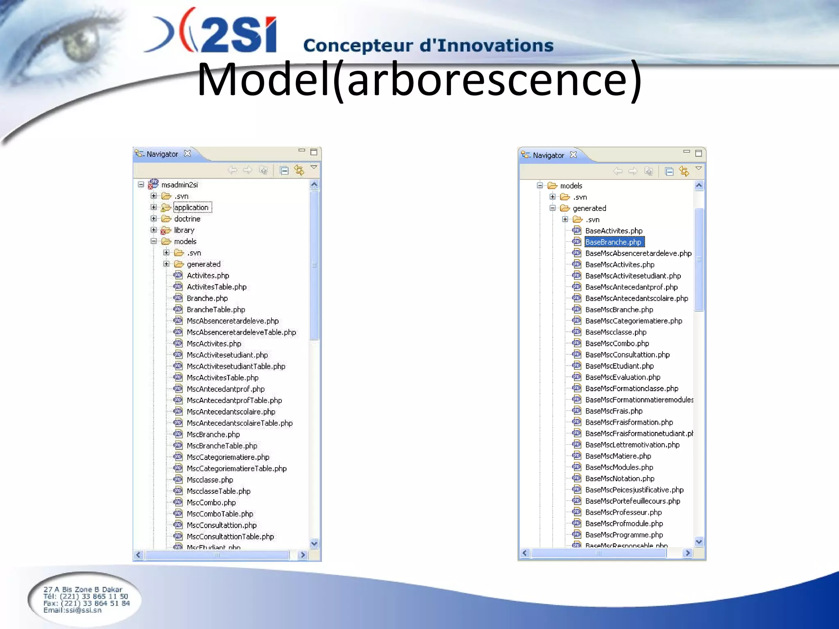Viewport: 839px width, 629px height.
Task: Close the right Navigator tab
Action: pyautogui.click(x=574, y=155)
